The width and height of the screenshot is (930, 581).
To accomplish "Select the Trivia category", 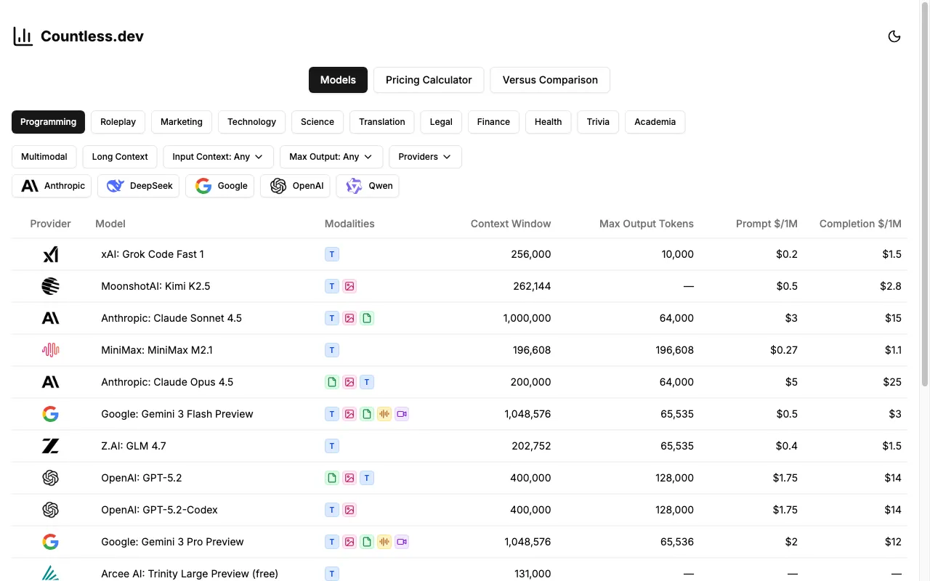I will click(598, 122).
